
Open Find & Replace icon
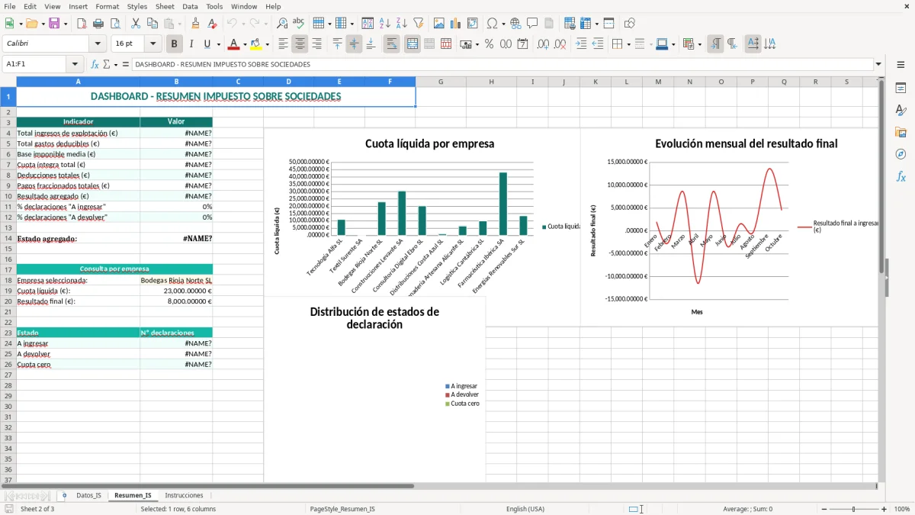pos(282,24)
